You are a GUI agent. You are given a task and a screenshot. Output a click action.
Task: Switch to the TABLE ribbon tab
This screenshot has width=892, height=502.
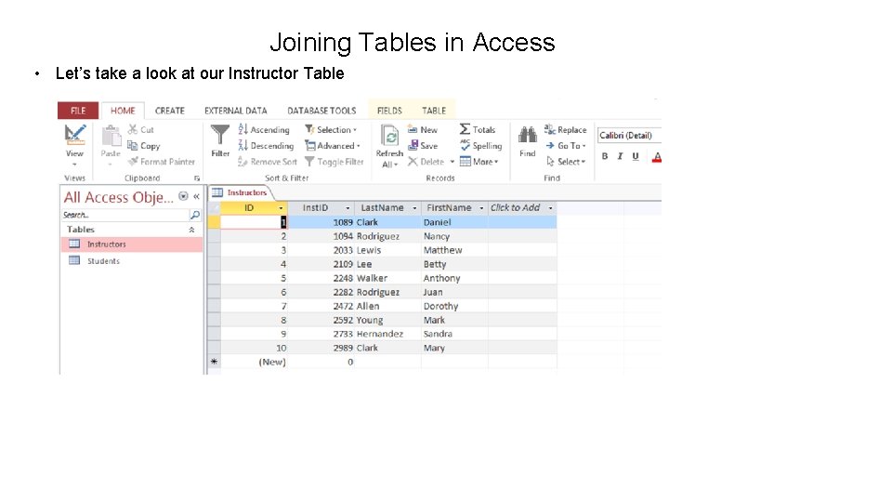coord(434,111)
